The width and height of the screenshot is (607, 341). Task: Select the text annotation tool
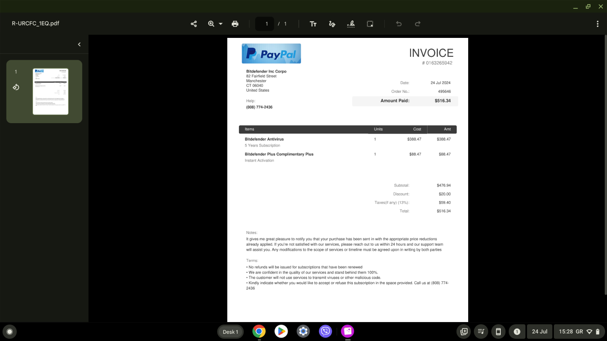pyautogui.click(x=313, y=24)
